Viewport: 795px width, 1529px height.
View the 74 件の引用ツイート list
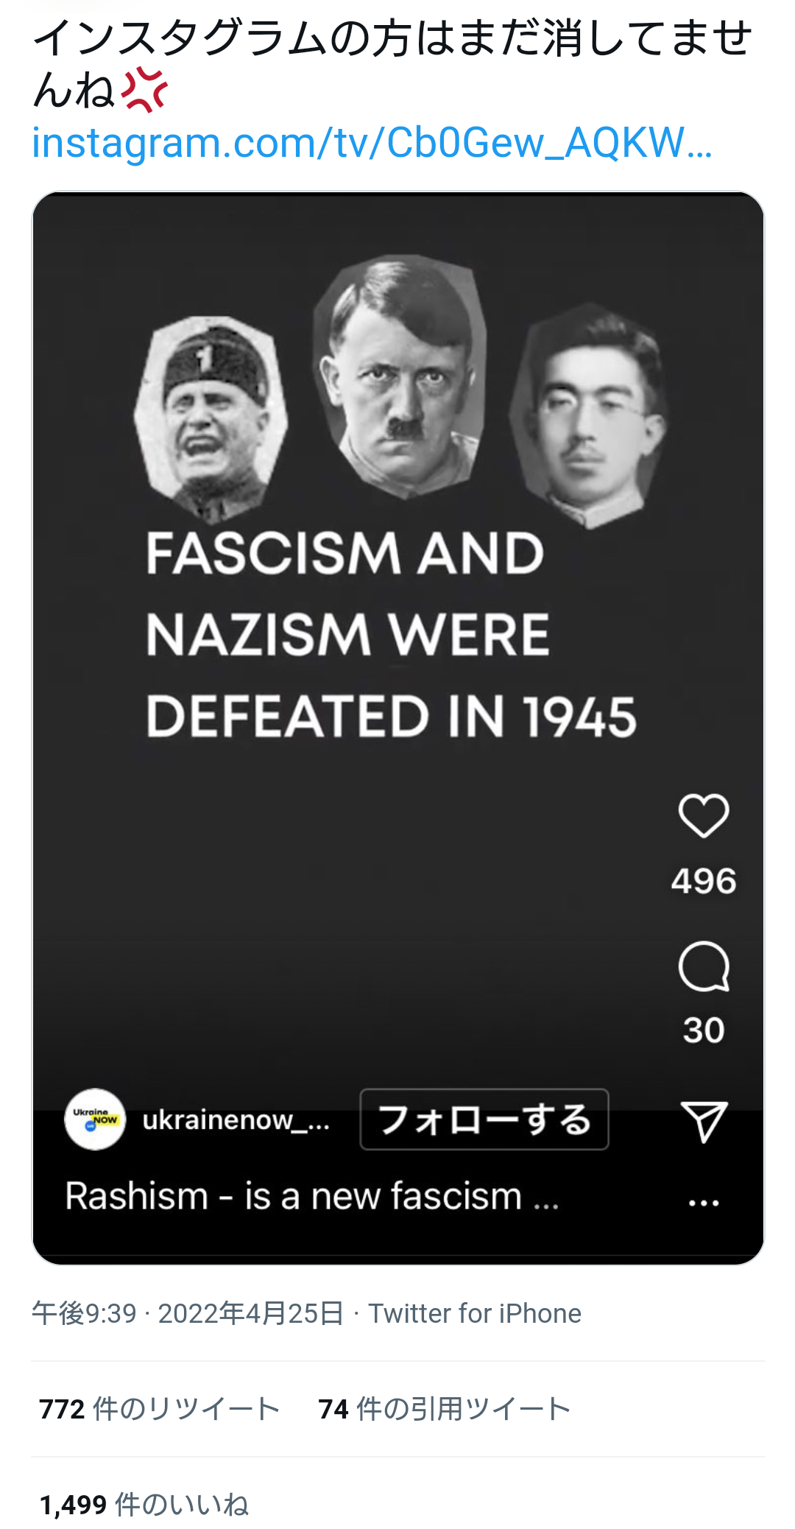point(445,1409)
